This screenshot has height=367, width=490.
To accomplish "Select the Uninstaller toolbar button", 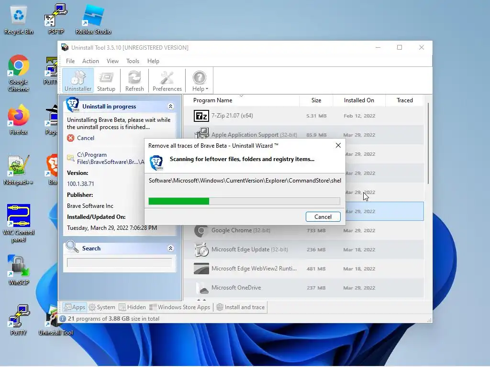I will click(78, 80).
